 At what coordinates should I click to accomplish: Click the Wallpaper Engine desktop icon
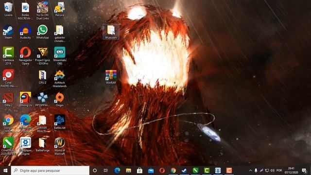(x=25, y=146)
